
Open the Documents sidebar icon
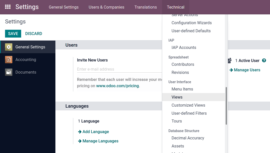coord(8,72)
